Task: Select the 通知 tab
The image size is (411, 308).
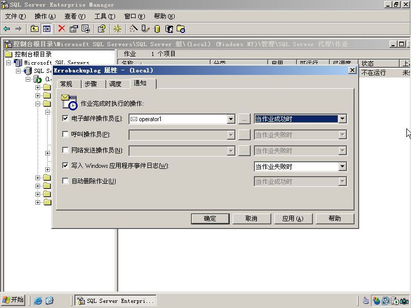Action: point(143,83)
